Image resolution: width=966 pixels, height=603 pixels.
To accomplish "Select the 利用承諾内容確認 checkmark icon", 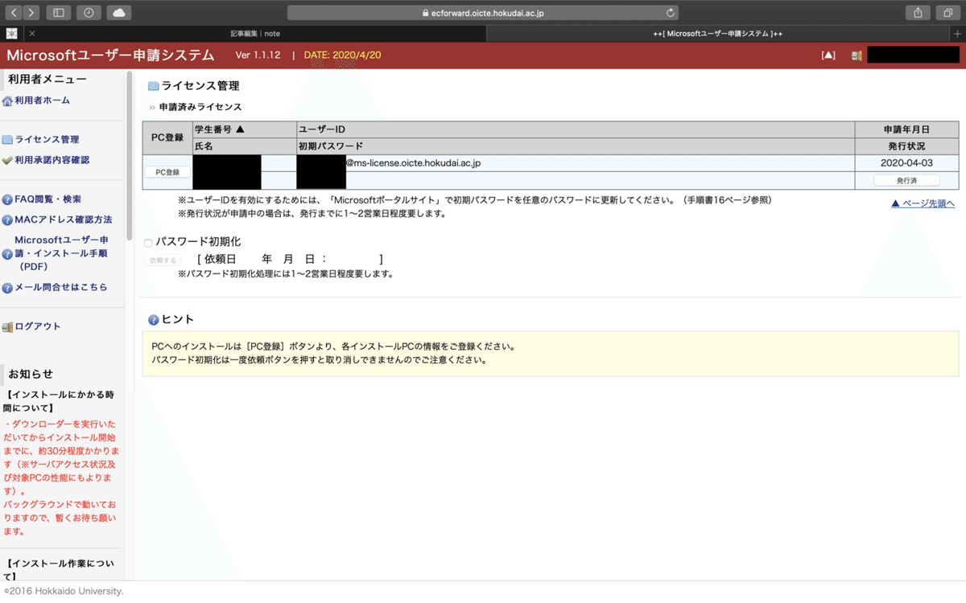I will point(8,160).
